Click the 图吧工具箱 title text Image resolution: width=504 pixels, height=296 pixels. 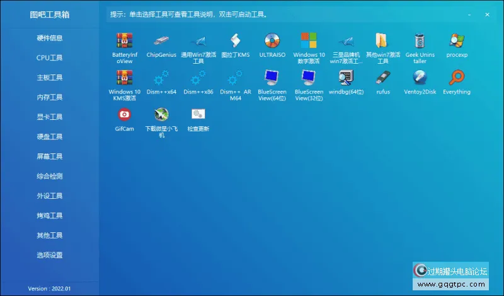tap(50, 15)
